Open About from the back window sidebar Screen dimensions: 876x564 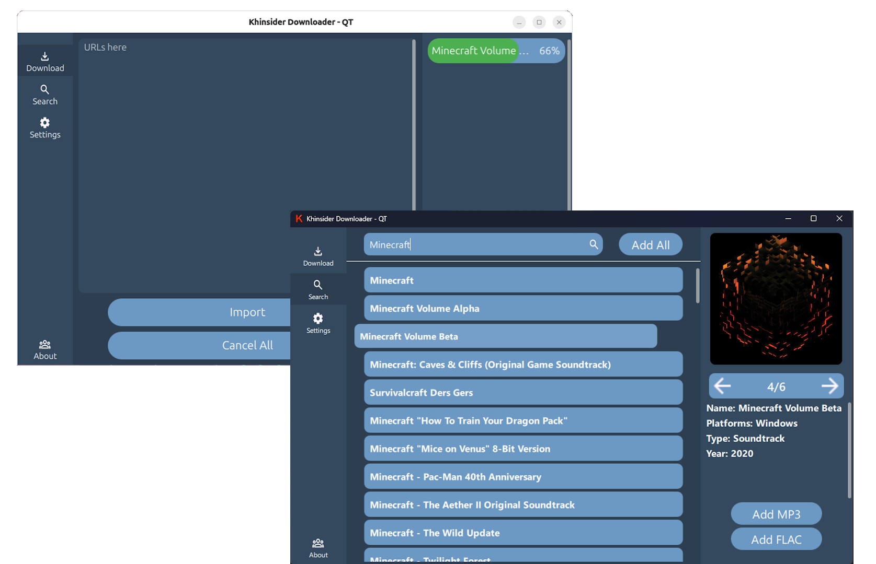pyautogui.click(x=44, y=349)
